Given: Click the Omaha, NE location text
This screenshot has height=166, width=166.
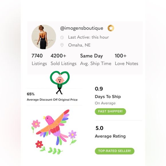Looking at the screenshot, I should (x=79, y=45).
